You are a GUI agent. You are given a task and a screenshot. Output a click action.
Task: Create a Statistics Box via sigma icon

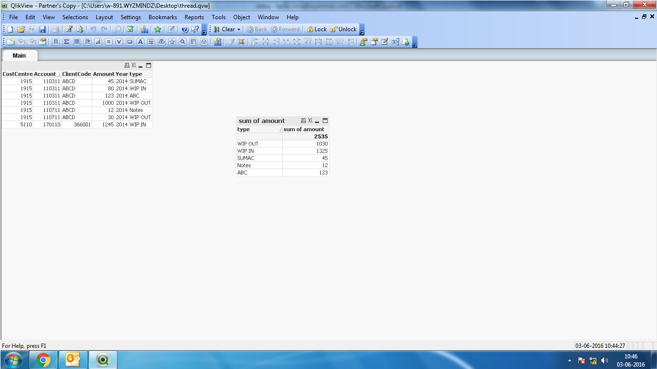click(66, 42)
